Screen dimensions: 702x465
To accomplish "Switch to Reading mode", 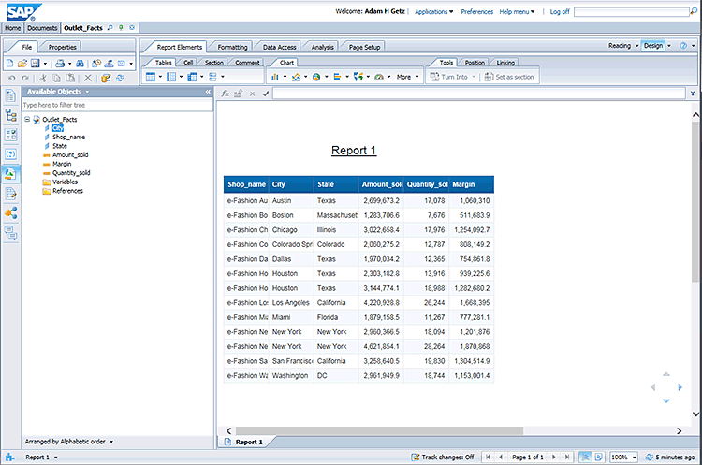I will 620,46.
